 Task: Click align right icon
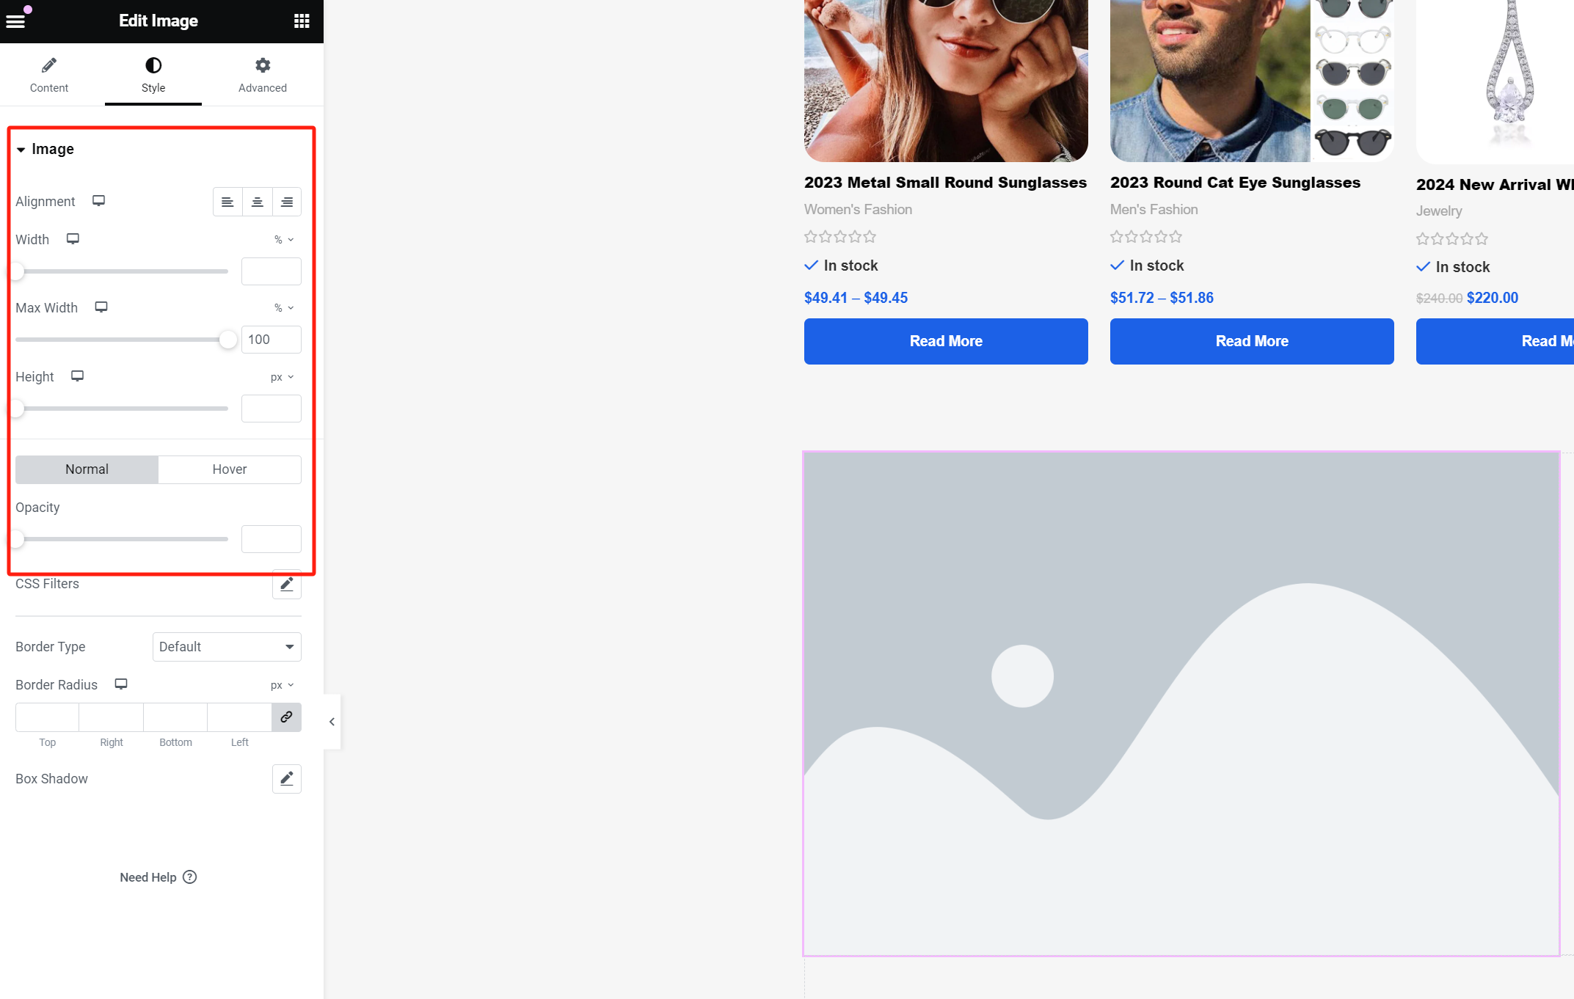click(x=287, y=202)
